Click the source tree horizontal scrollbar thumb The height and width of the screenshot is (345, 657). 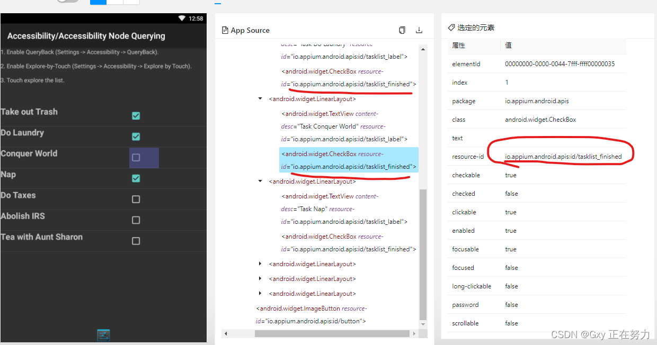click(x=332, y=334)
